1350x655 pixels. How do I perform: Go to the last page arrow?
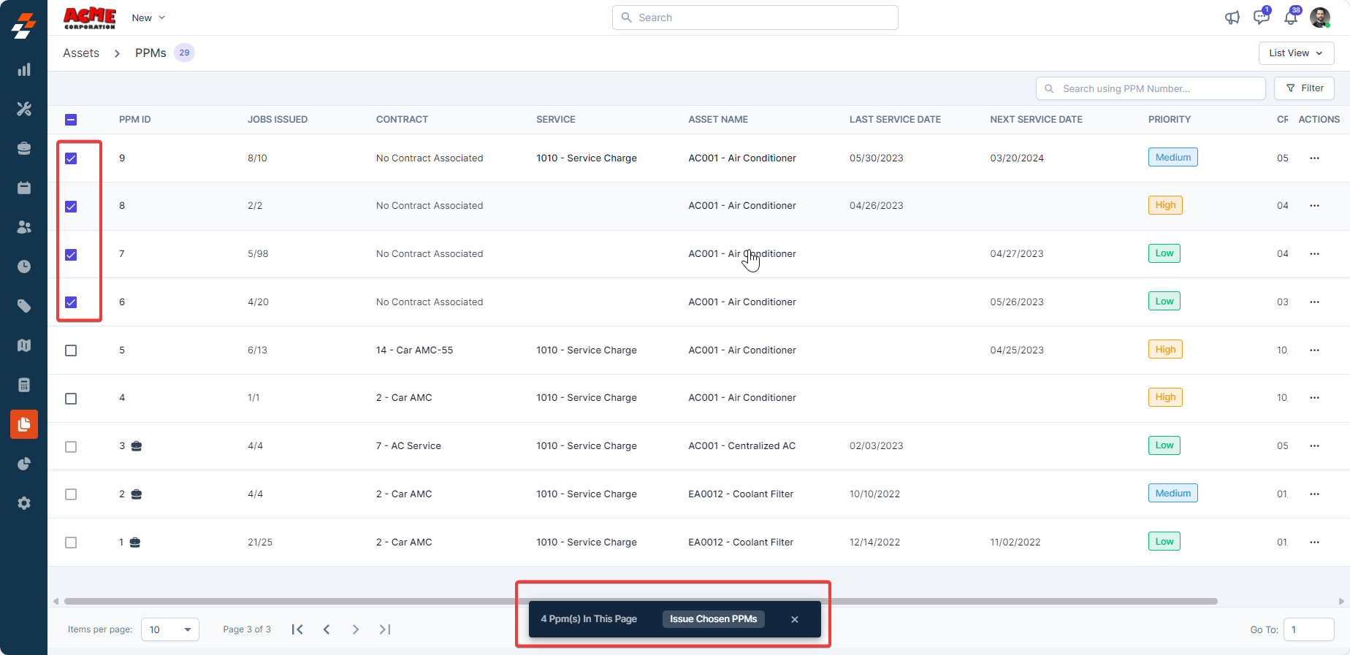tap(385, 629)
